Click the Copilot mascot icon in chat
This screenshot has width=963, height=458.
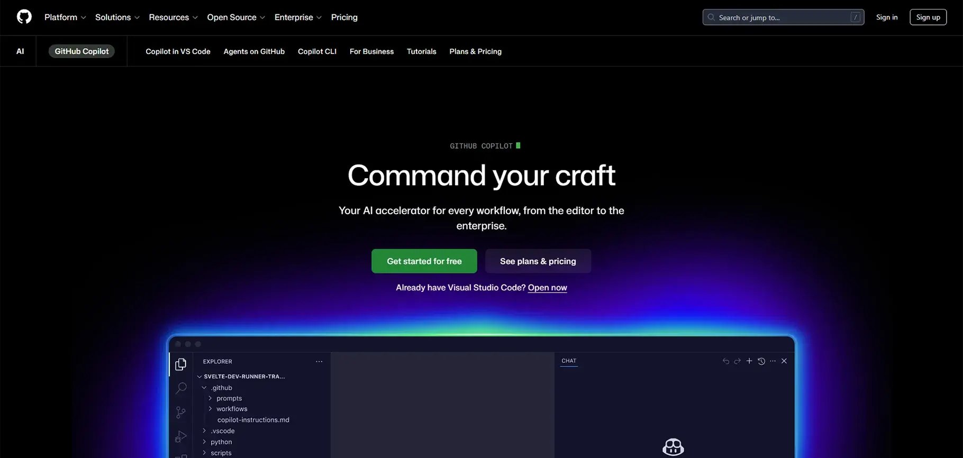673,447
